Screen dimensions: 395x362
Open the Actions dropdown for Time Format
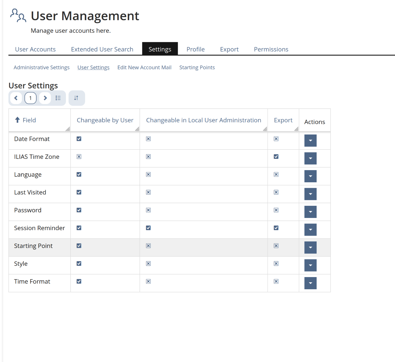(x=310, y=283)
